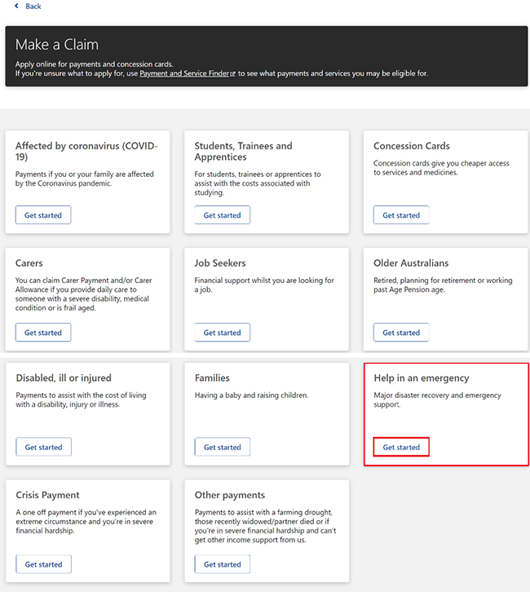Get started on Disabled, ill or injured
The height and width of the screenshot is (592, 530).
coord(43,447)
